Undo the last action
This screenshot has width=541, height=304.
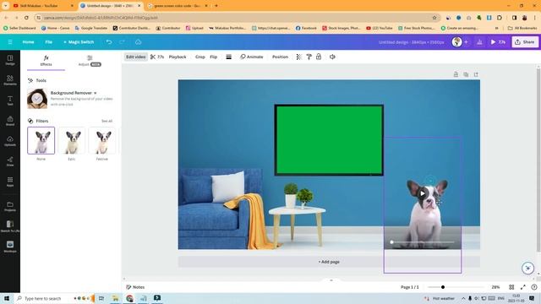[109, 42]
